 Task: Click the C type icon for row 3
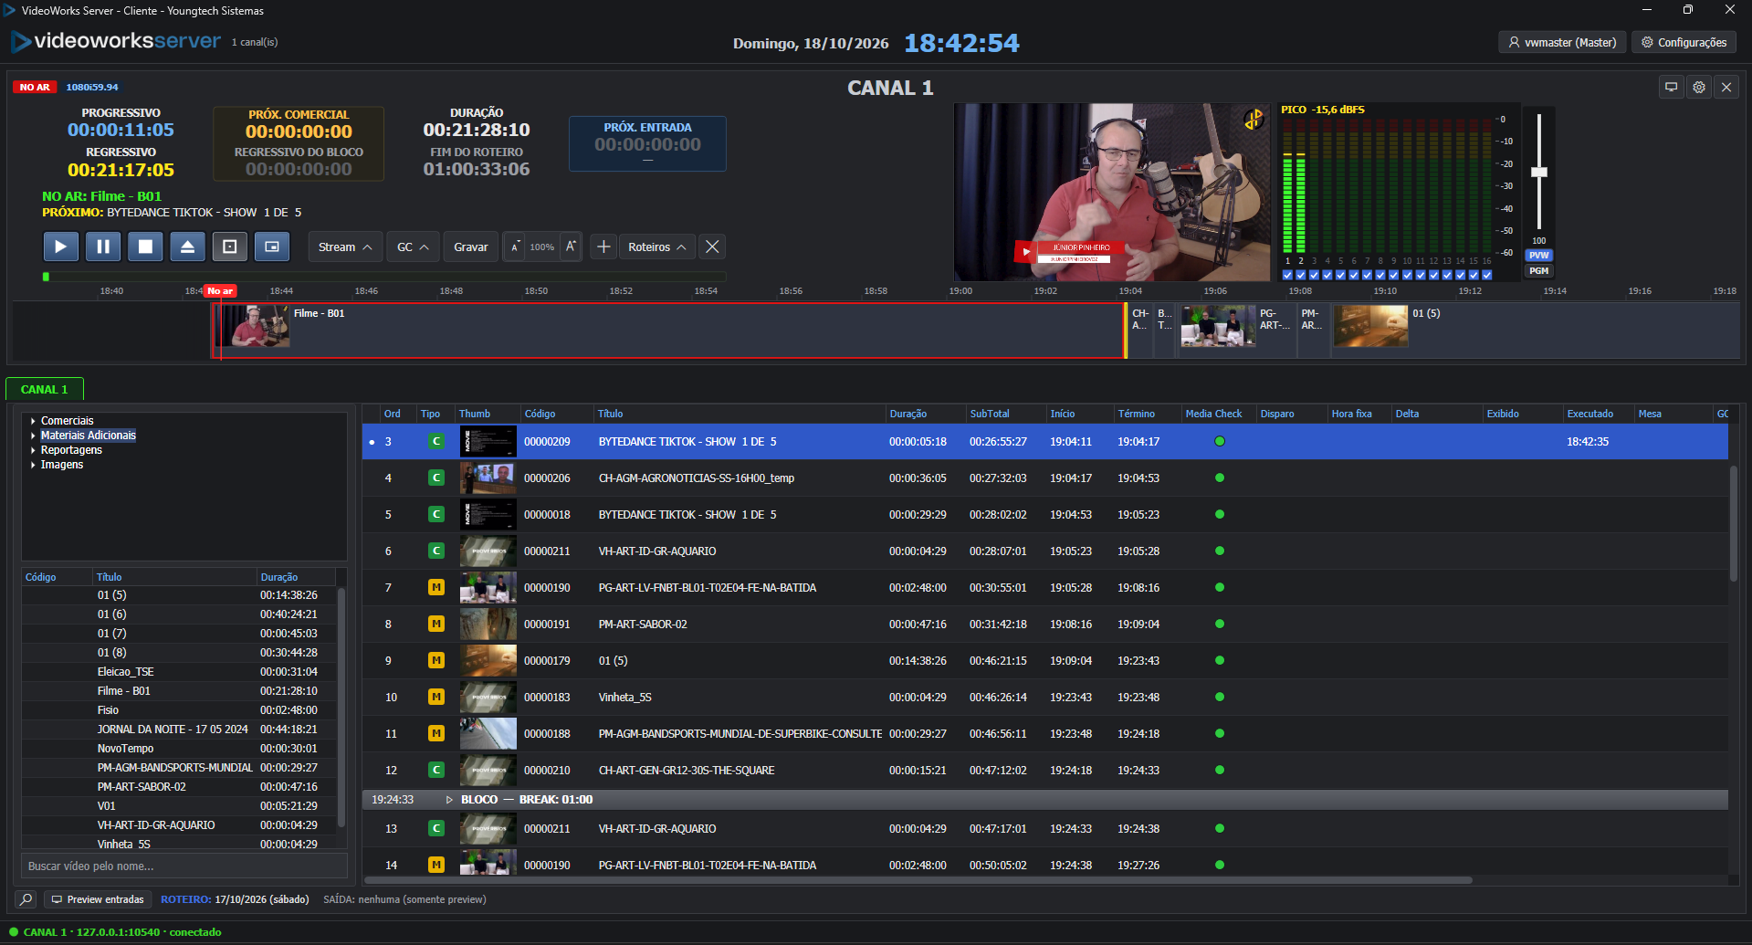click(x=436, y=441)
